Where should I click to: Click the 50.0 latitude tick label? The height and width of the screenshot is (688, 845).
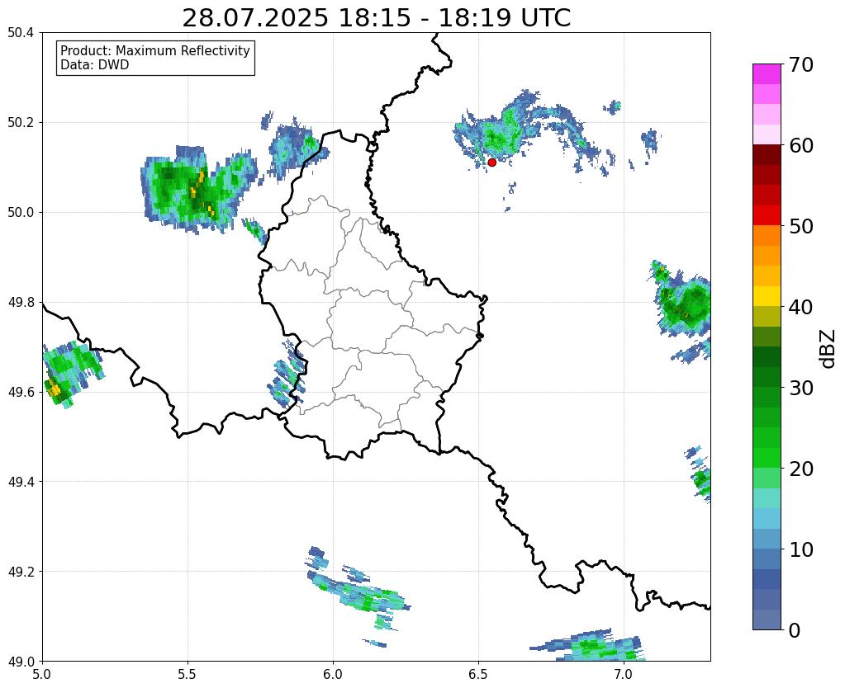[21, 212]
